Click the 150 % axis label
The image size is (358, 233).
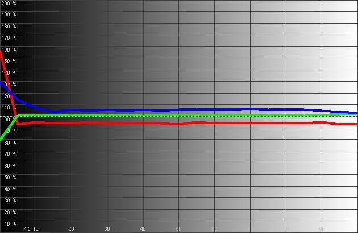(9, 61)
